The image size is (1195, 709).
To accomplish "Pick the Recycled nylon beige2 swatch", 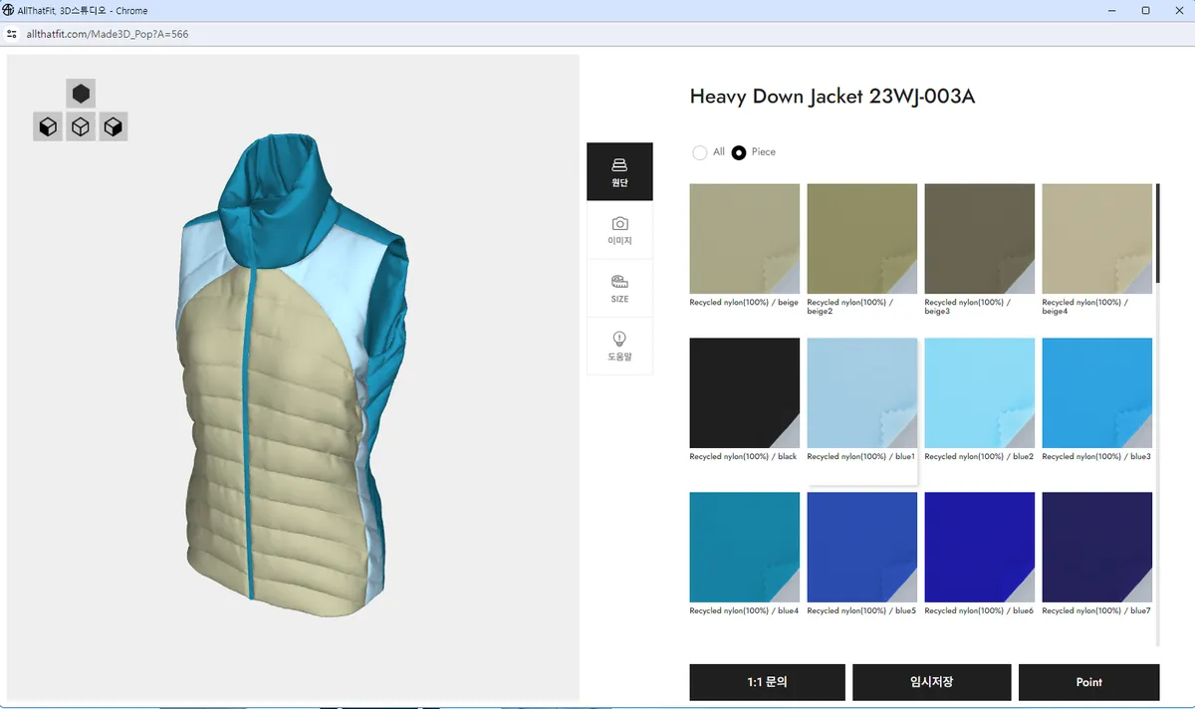I will coord(862,238).
